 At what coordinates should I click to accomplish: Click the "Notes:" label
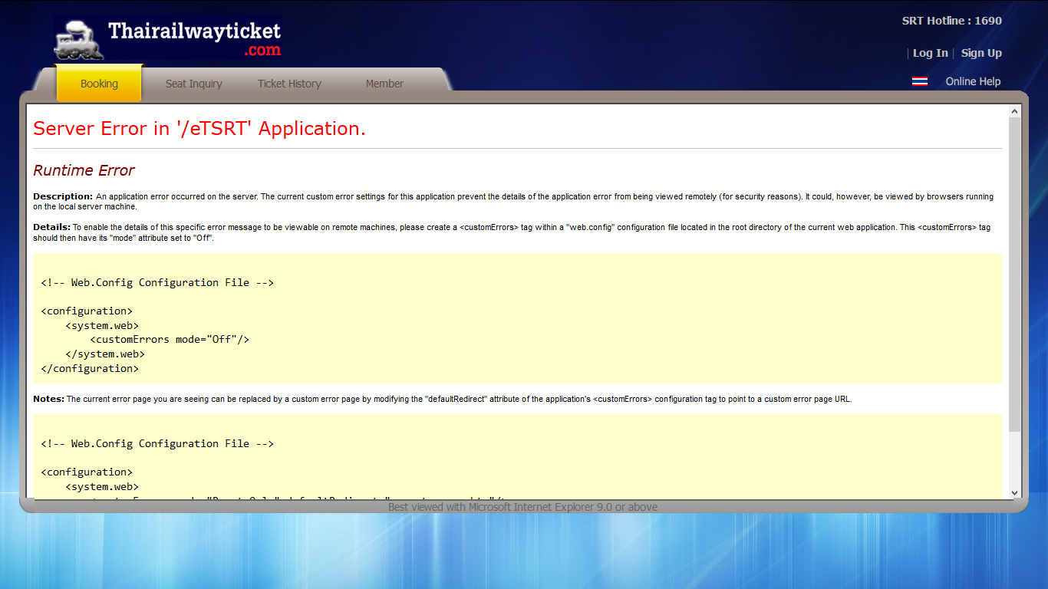click(x=48, y=399)
